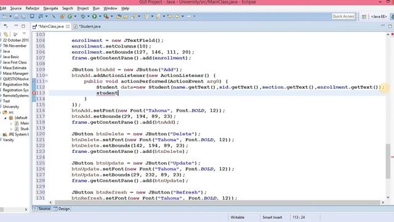
Task: Click the Smart Insert status bar entry
Action: [x=272, y=217]
